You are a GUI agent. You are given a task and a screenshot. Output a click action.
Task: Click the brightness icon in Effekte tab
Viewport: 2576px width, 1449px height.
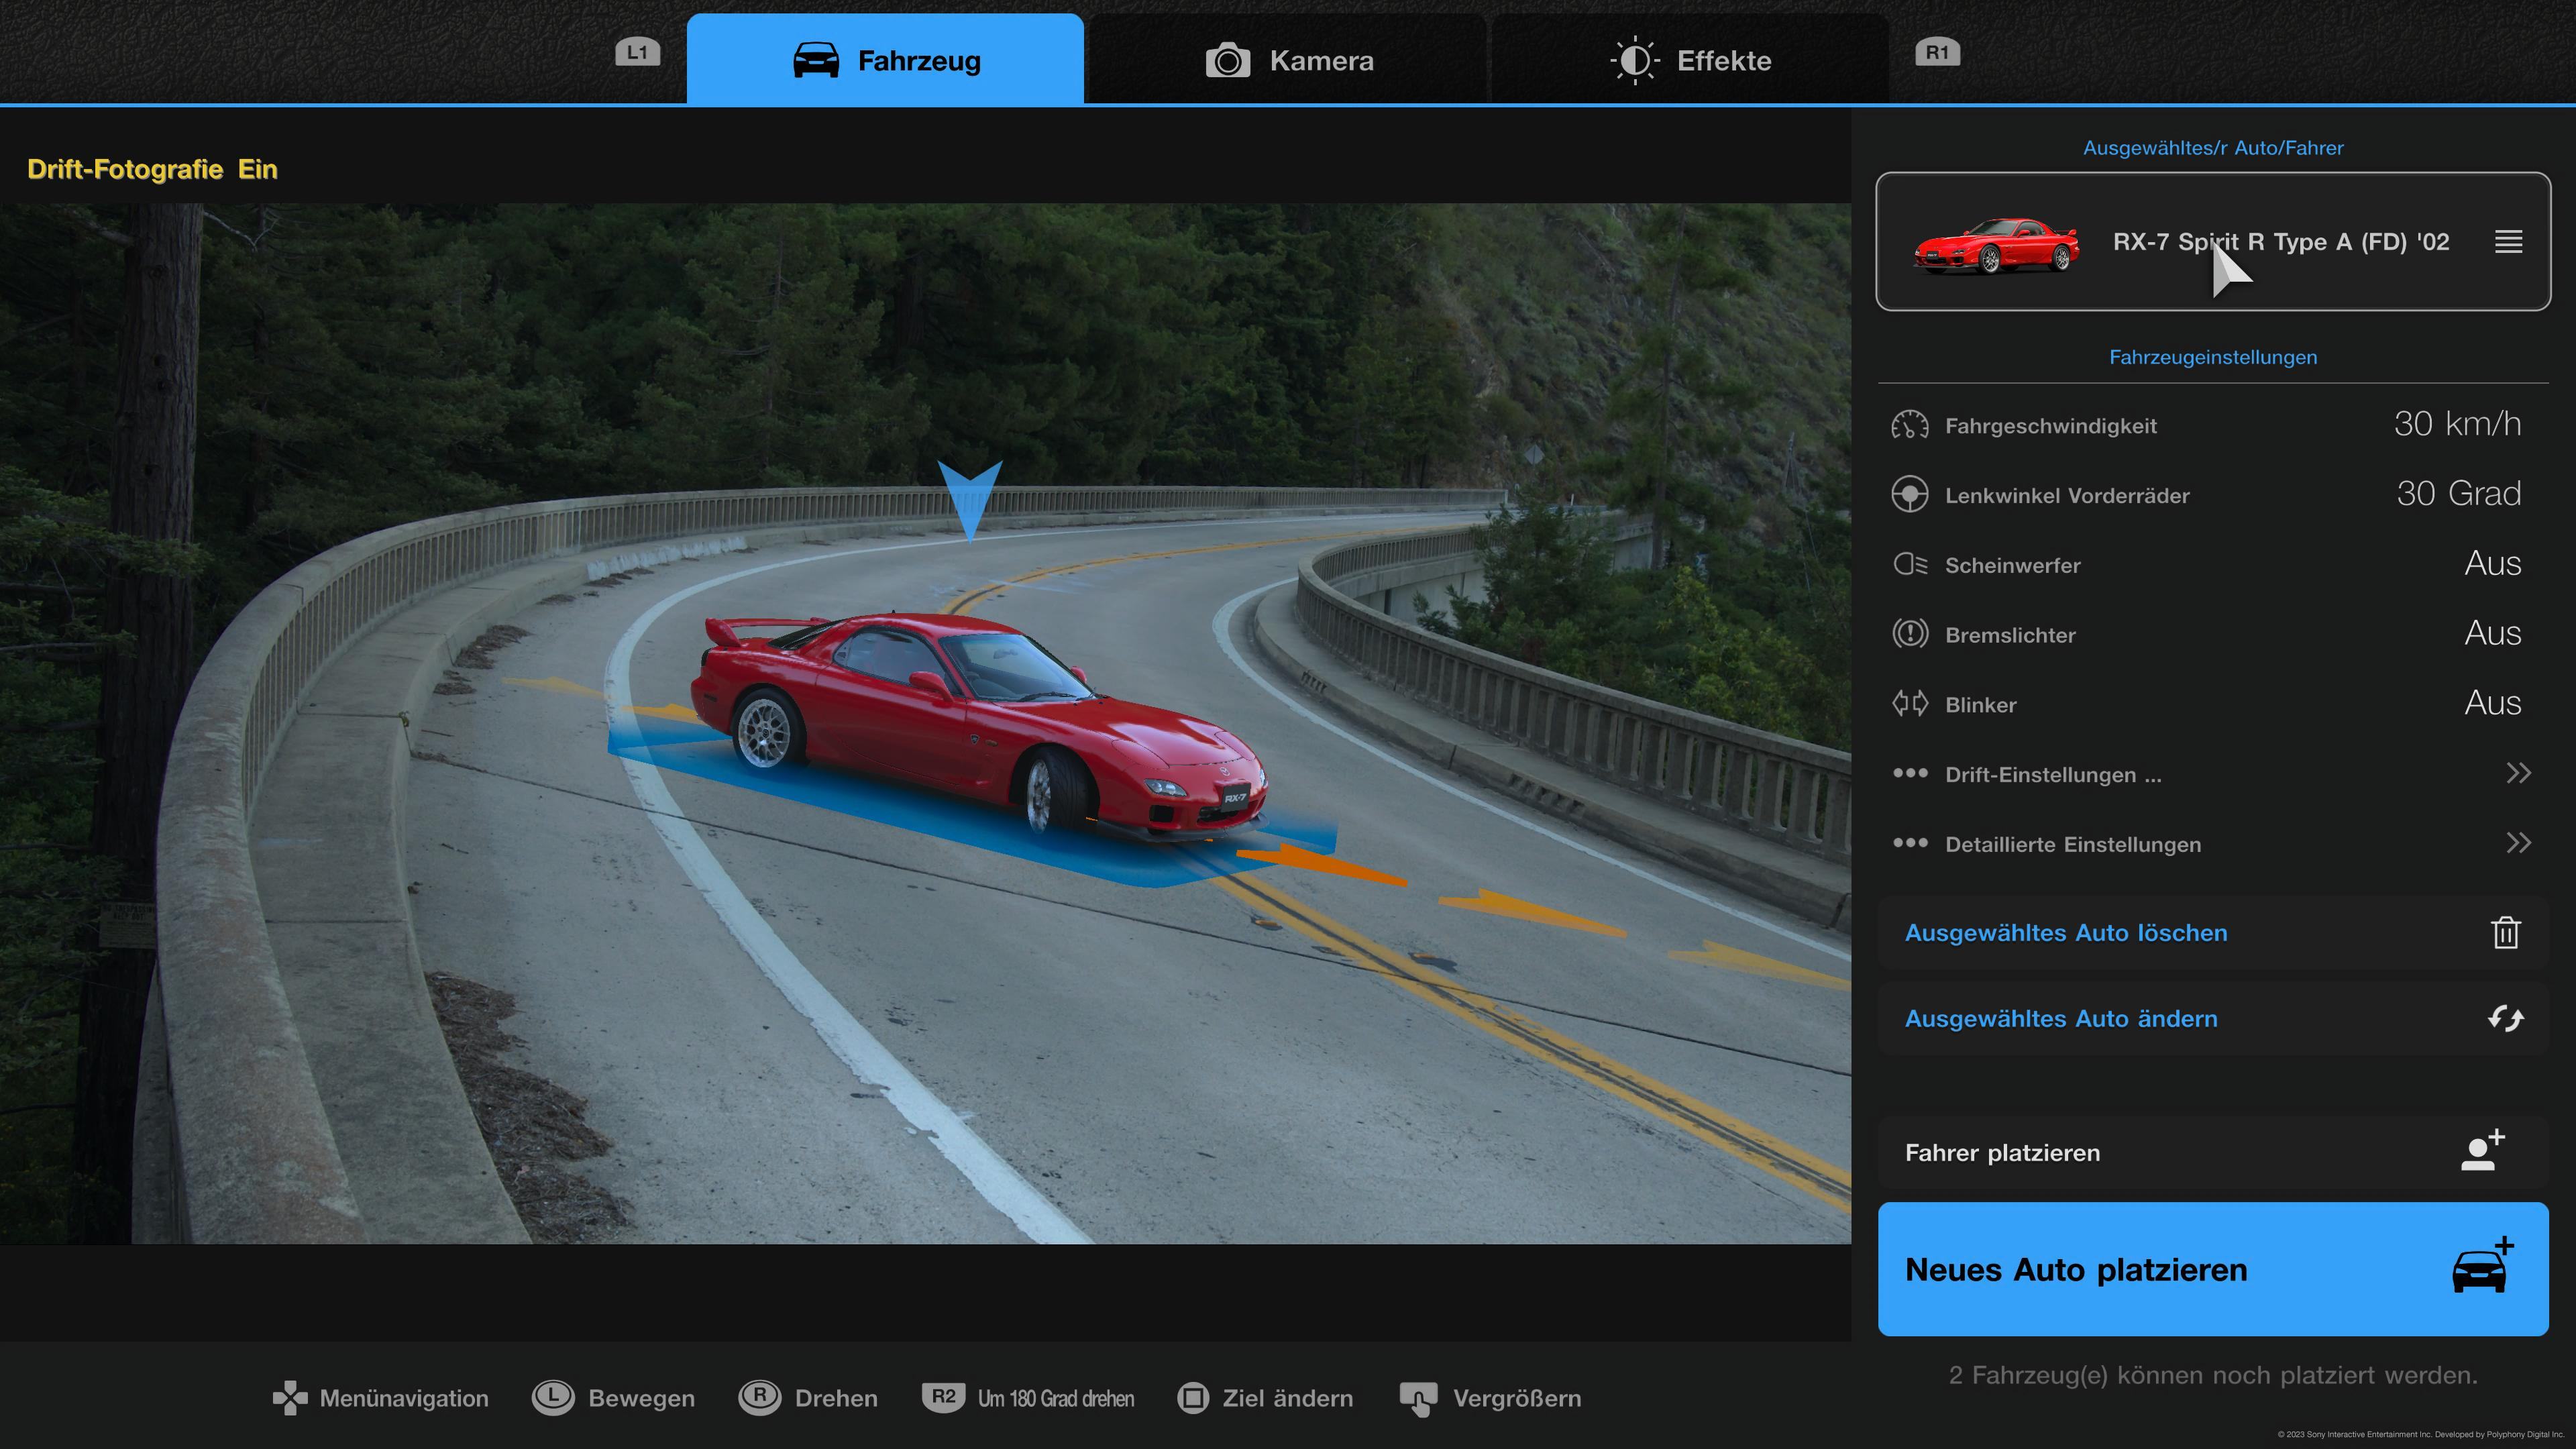1635,60
